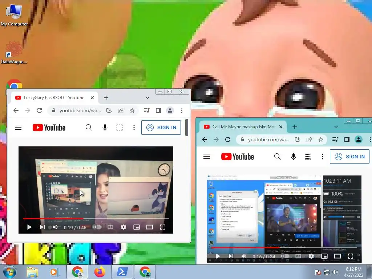Open YouTube guide menu in Call Me Maybe window
372x279 pixels.
pos(207,157)
